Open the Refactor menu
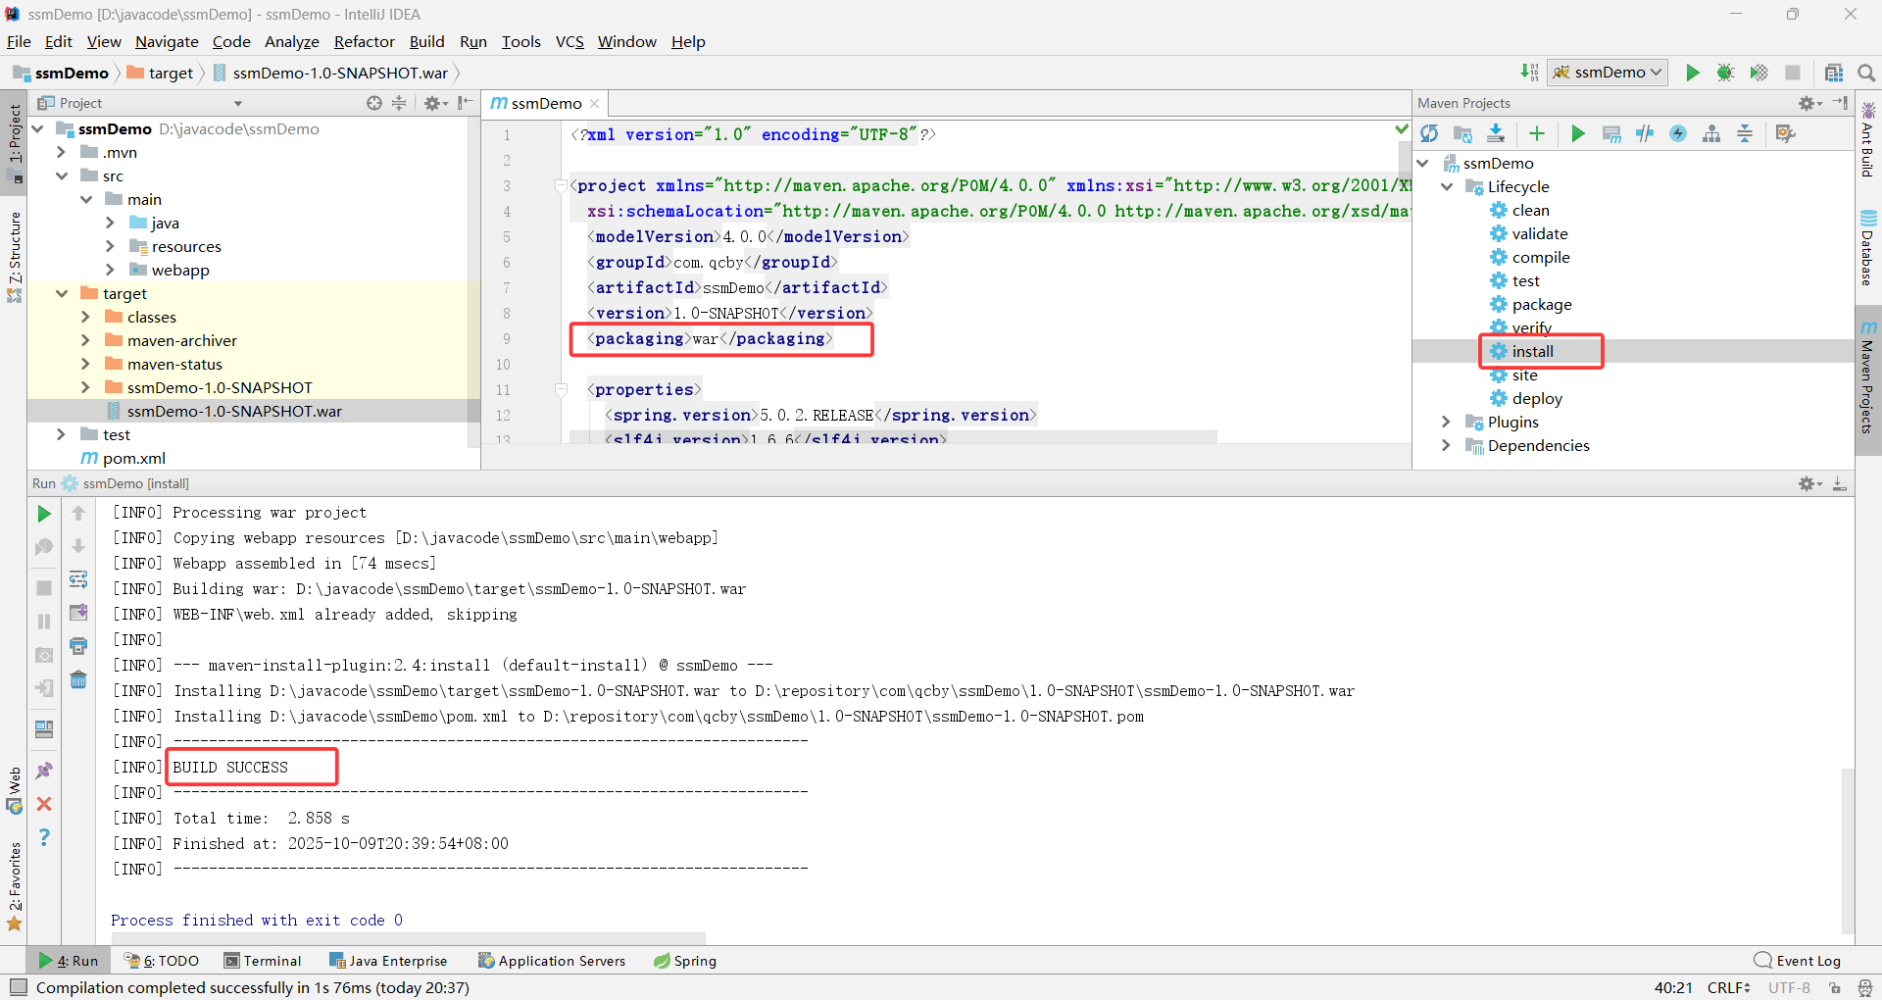The image size is (1882, 1000). click(364, 41)
